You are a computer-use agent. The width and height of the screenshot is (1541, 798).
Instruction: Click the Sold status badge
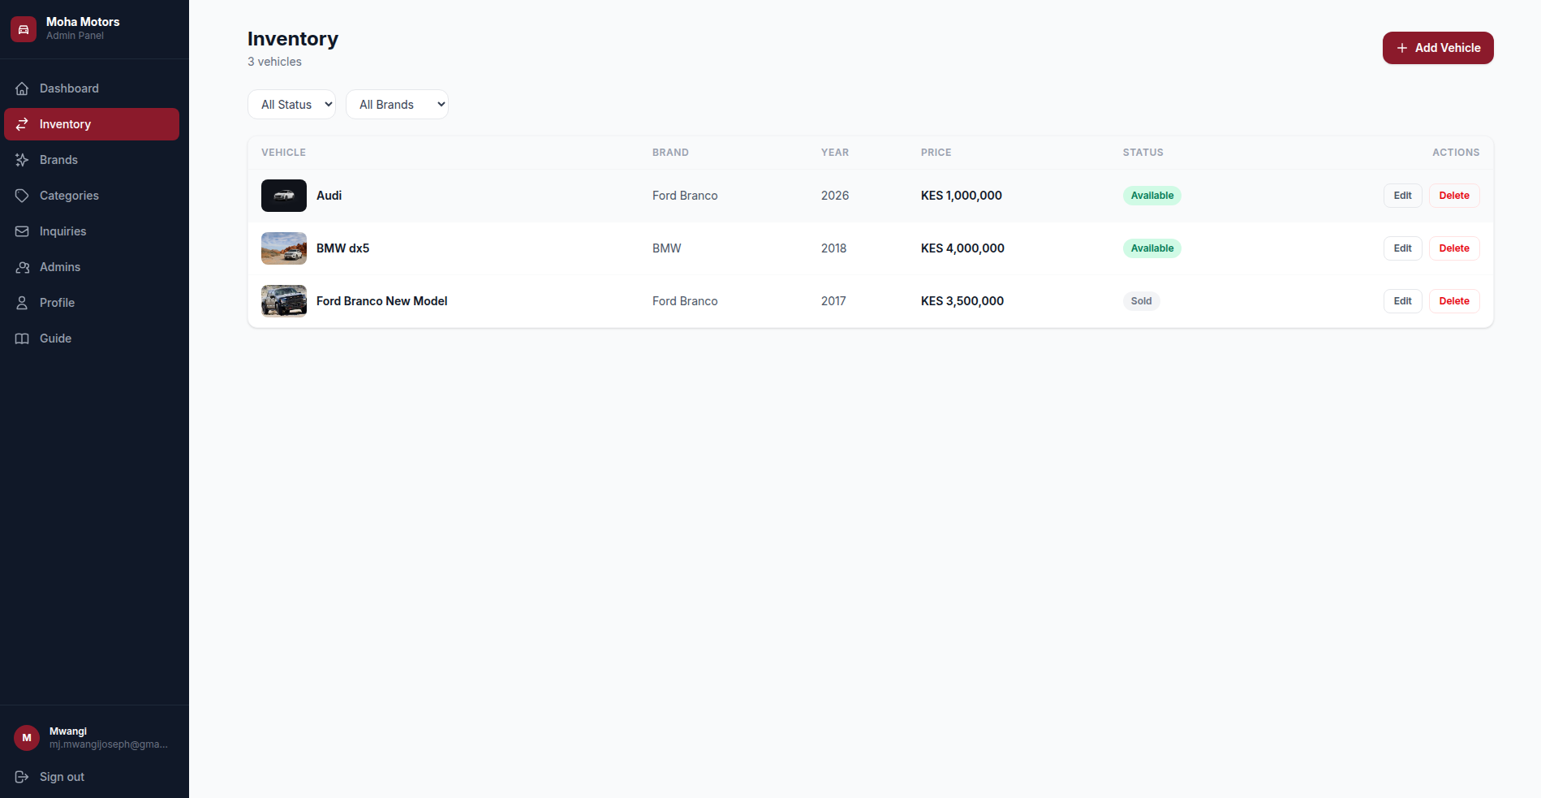1141,301
